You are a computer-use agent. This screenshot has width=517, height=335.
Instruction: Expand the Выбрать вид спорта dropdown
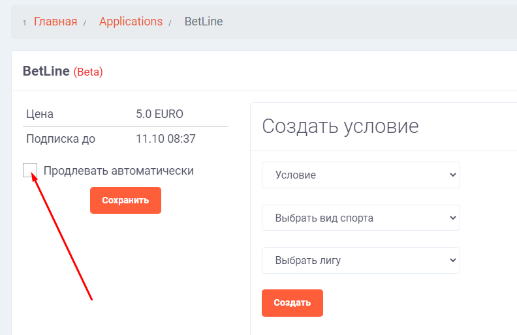pyautogui.click(x=360, y=218)
